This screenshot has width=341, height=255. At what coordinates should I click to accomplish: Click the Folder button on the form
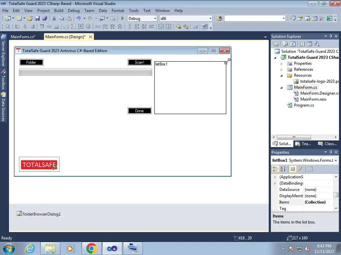(31, 62)
